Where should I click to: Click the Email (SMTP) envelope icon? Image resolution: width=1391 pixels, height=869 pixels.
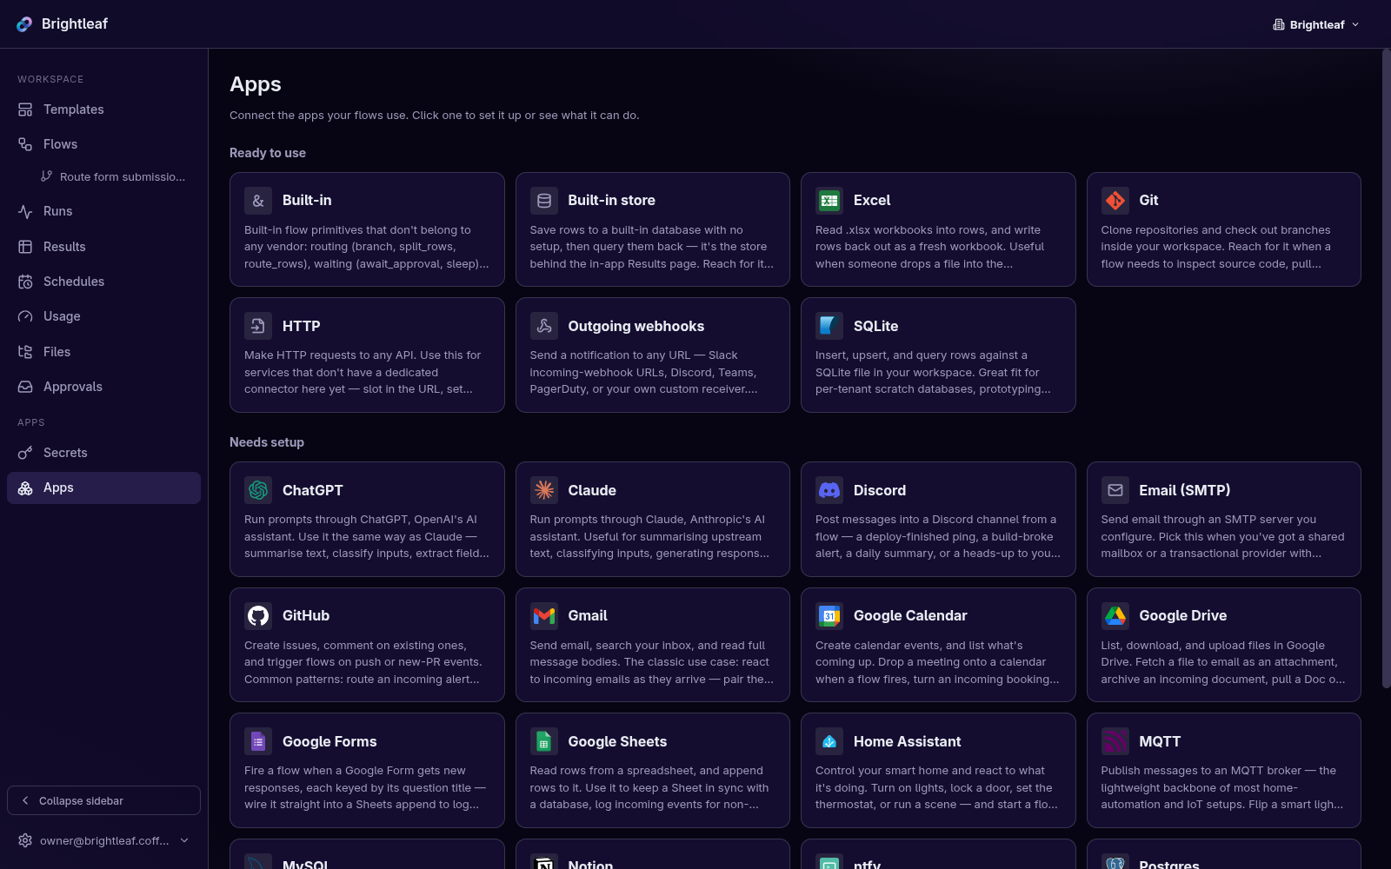tap(1115, 490)
